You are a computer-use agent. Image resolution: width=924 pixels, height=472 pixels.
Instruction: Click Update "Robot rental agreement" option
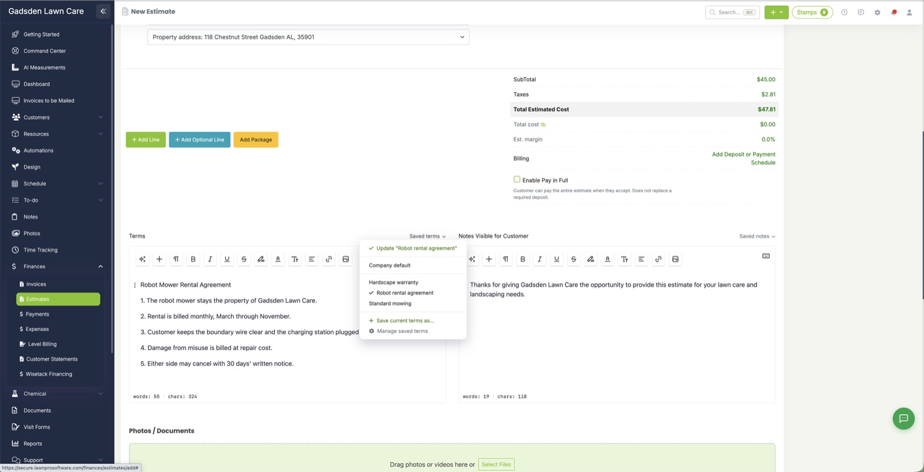[413, 248]
